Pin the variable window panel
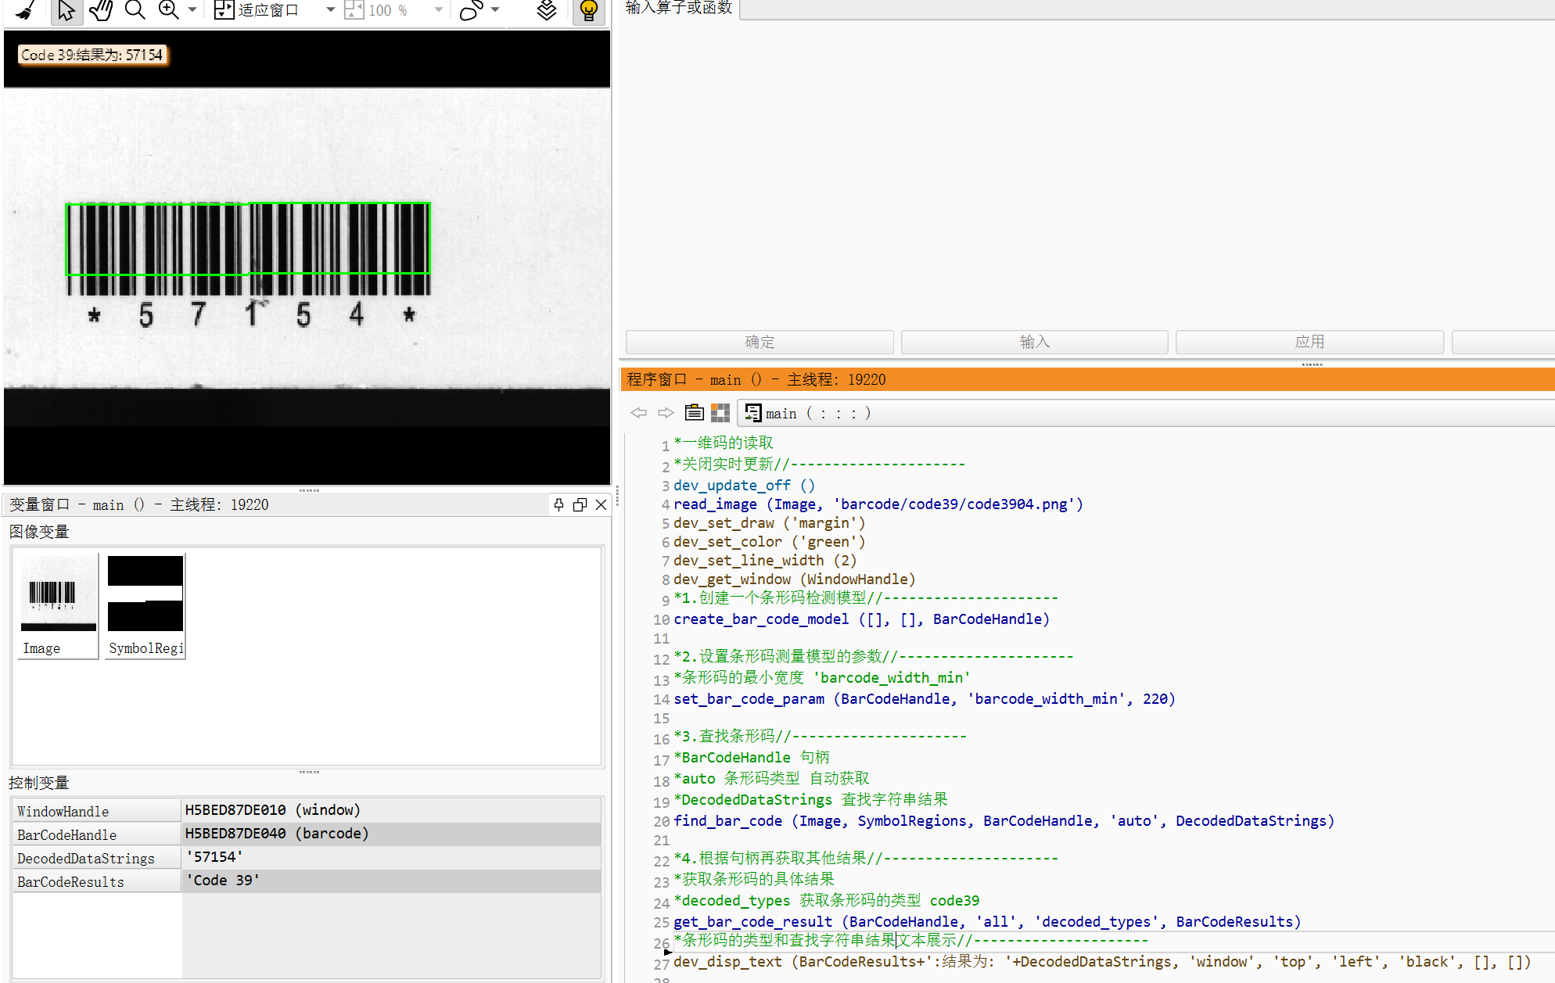 (x=558, y=504)
